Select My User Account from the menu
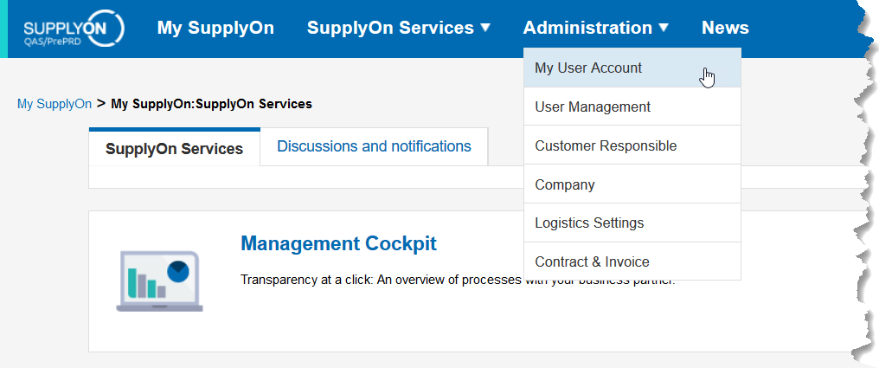879x368 pixels. 632,68
